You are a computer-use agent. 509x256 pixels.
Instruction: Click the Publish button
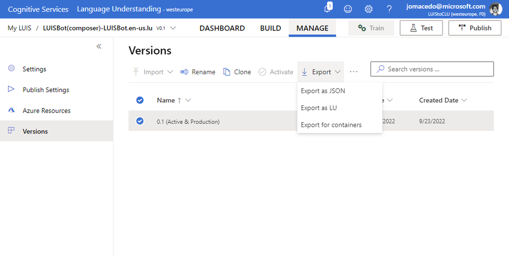pyautogui.click(x=474, y=28)
